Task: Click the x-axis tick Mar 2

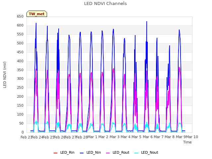Action: 103,137
